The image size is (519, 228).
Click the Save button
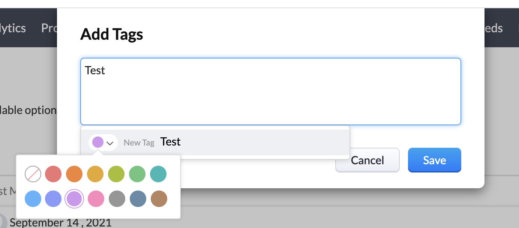(435, 160)
